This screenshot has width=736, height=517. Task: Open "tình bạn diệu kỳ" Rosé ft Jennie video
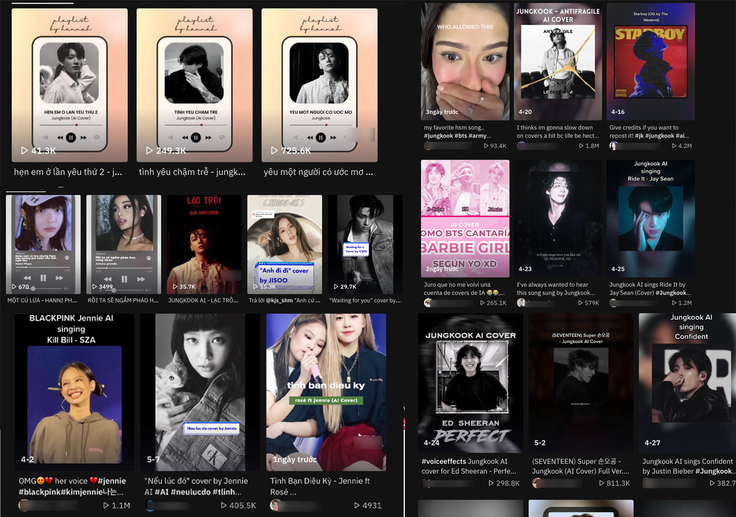tap(326, 392)
